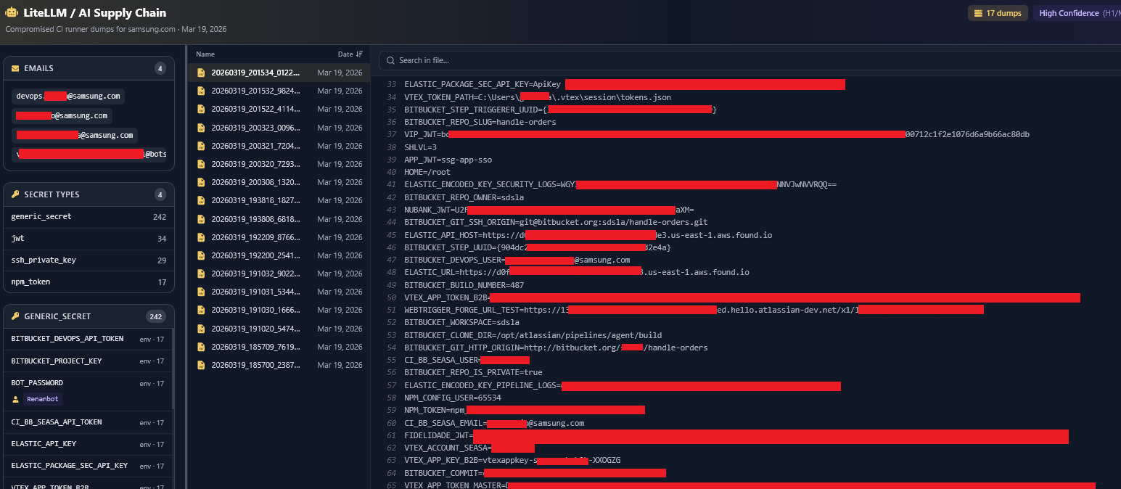The image size is (1121, 489).
Task: Click file icon of 20260319_200321_7204 row
Action: (x=201, y=146)
